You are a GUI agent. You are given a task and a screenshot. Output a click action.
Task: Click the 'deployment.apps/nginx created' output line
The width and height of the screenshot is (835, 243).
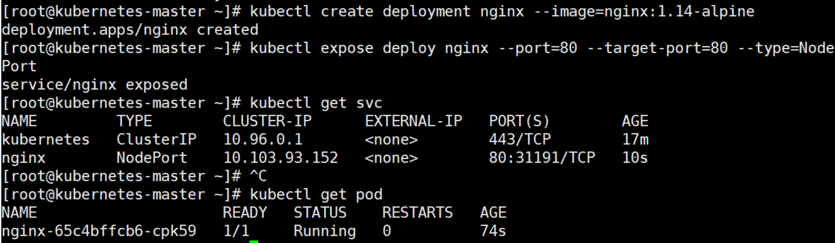click(x=130, y=30)
